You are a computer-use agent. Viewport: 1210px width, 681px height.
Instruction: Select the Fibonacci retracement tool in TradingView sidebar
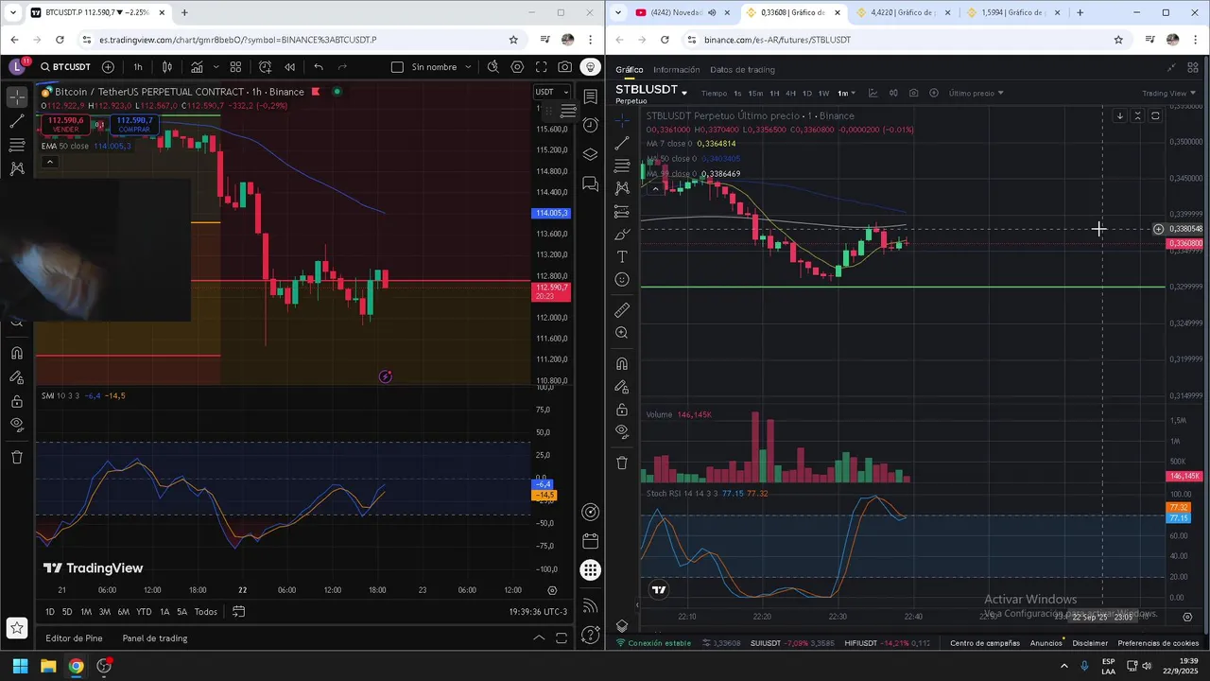coord(17,145)
